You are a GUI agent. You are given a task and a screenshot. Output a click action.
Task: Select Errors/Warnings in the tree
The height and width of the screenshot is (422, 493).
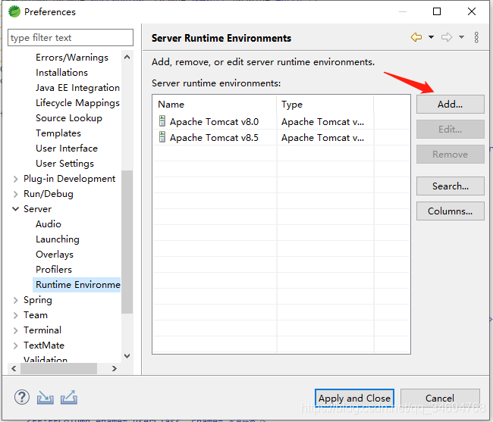click(72, 58)
